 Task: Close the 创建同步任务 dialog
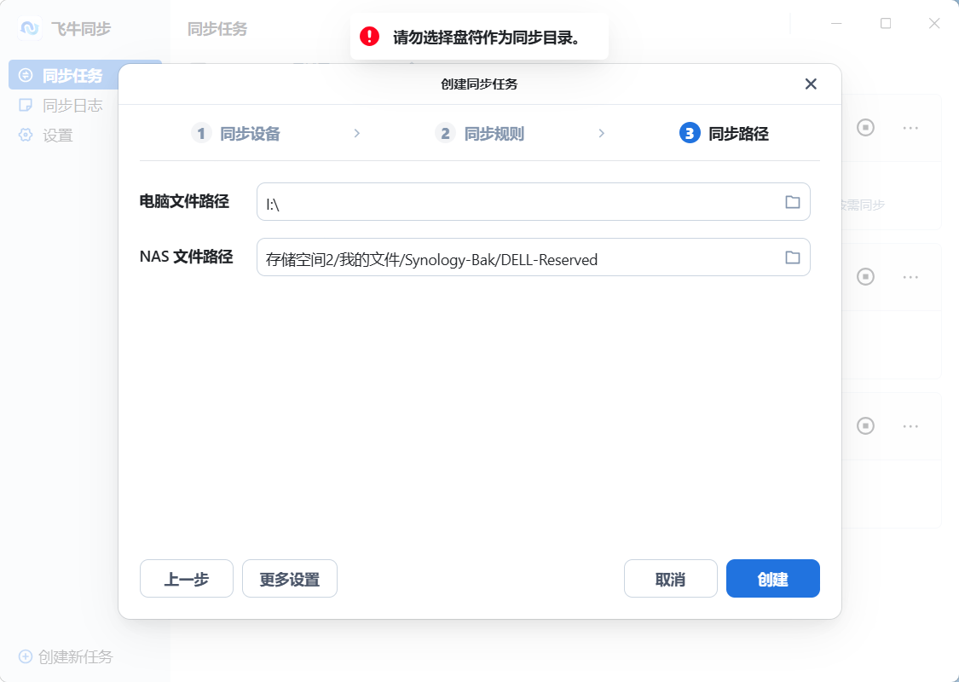pos(811,84)
